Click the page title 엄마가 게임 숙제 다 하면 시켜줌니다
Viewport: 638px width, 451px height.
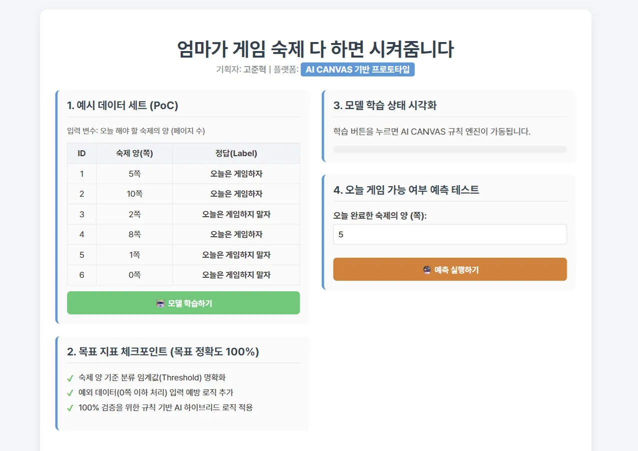click(x=316, y=49)
